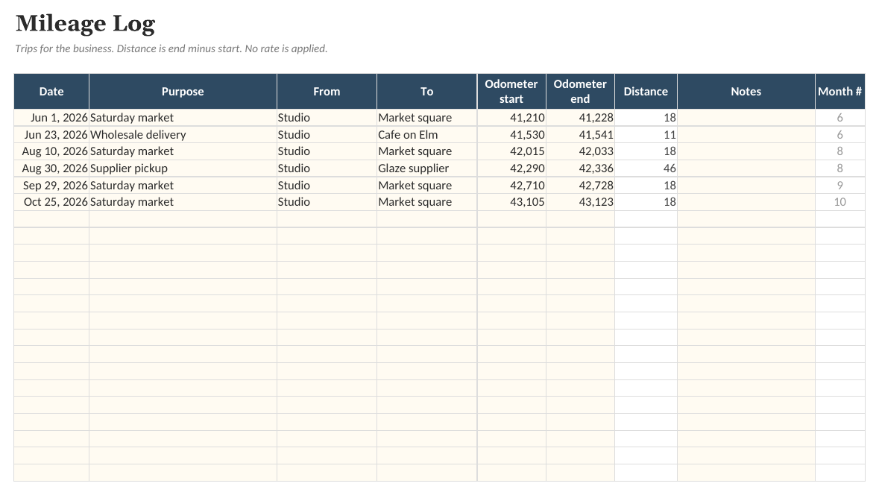Select the From column header
This screenshot has height=495, width=879.
327,92
